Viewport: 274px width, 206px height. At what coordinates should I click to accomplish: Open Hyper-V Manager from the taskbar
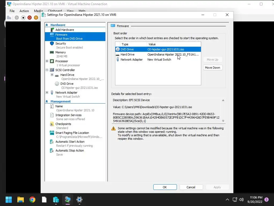point(56,200)
